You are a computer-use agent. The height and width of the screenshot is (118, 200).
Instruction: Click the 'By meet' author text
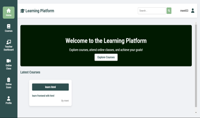tap(65, 101)
